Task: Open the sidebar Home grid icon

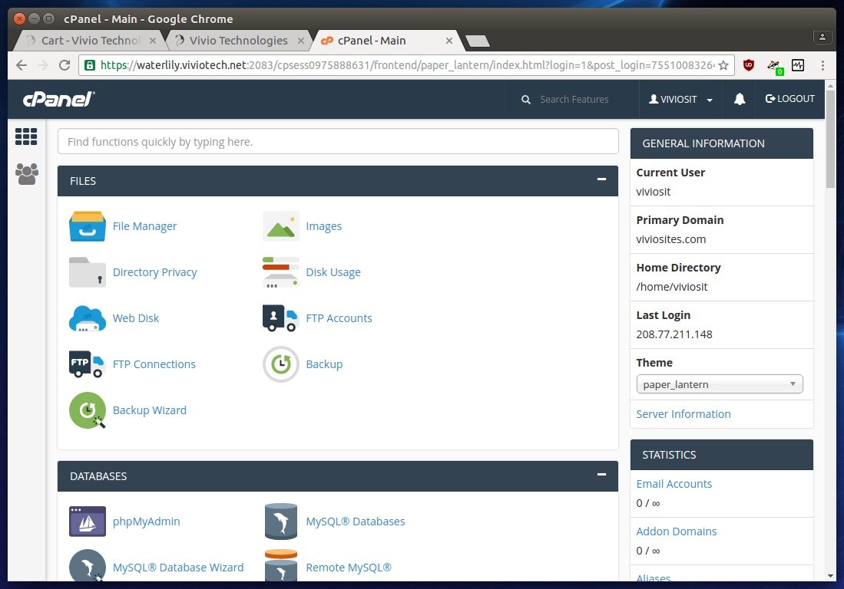Action: click(x=26, y=137)
